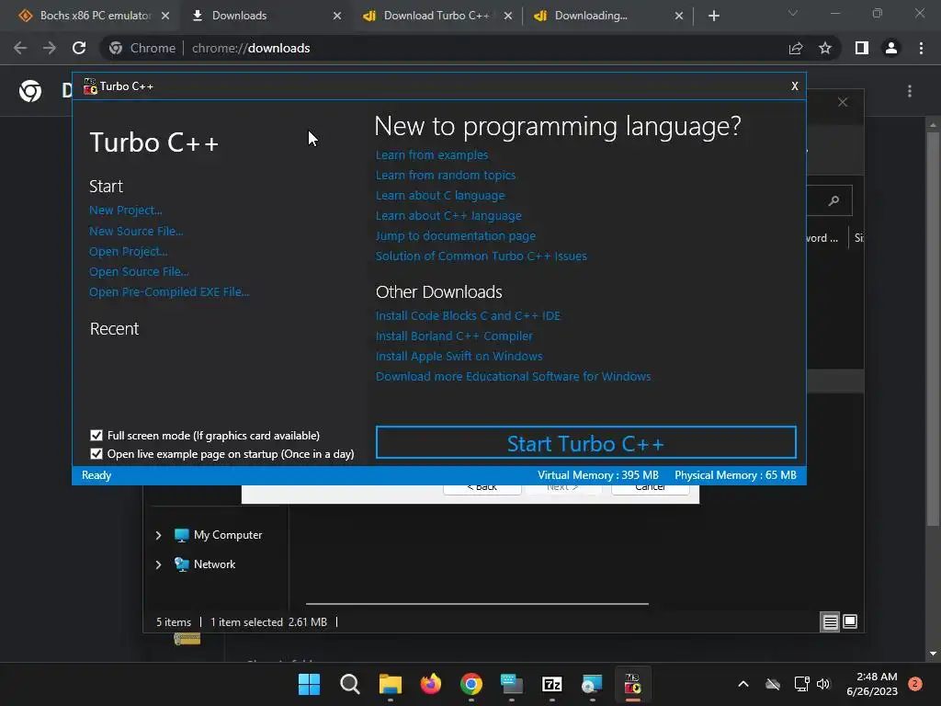Click New Project... link
The width and height of the screenshot is (941, 706).
tap(125, 211)
